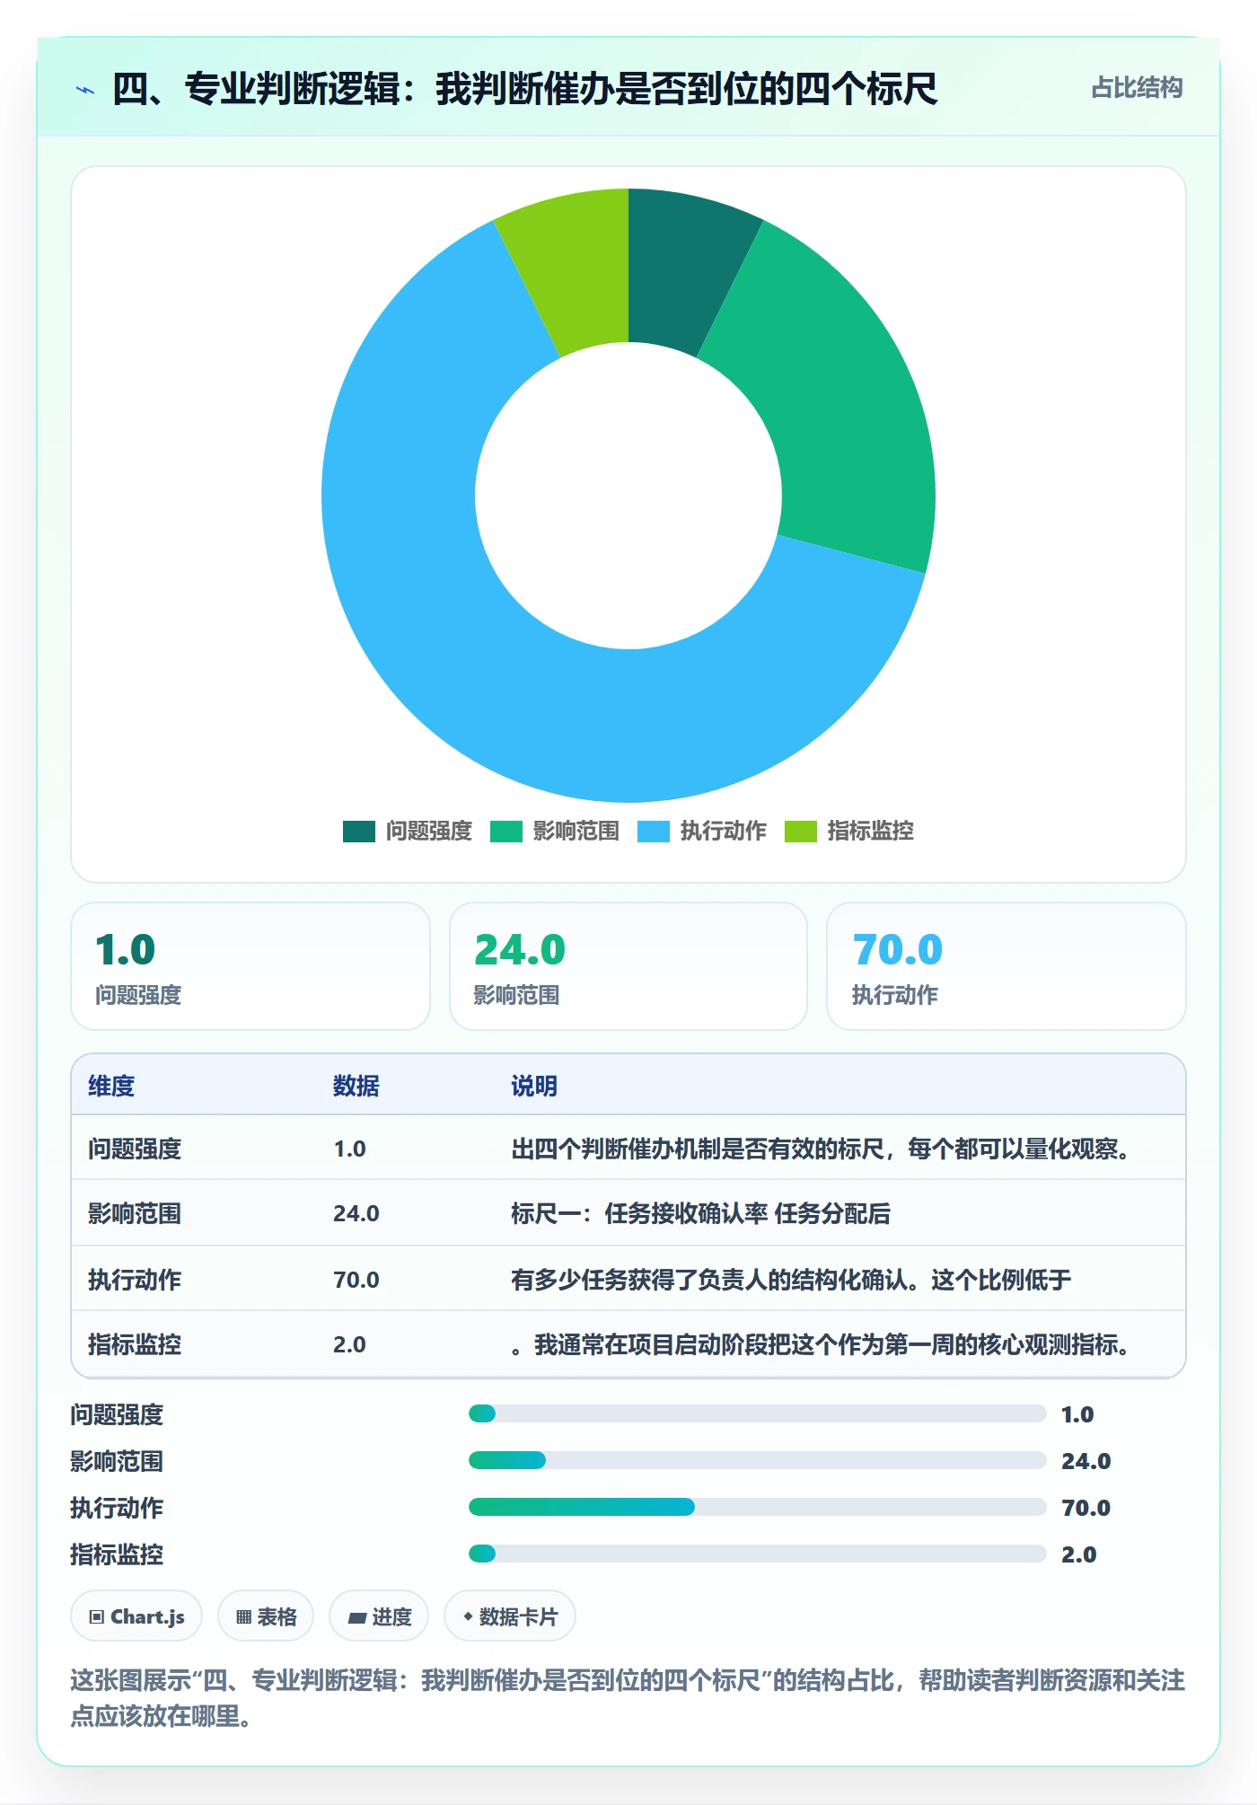Select the 数据卡片 tag chip
The height and width of the screenshot is (1805, 1257).
pyautogui.click(x=510, y=1616)
